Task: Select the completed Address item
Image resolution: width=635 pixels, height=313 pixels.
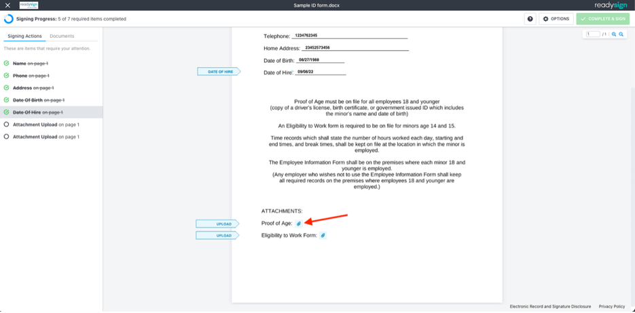Action: coord(52,87)
